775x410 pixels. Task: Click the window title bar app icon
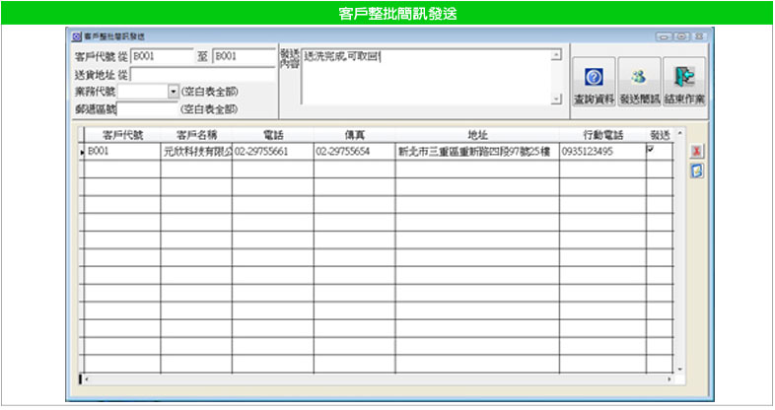(x=77, y=35)
